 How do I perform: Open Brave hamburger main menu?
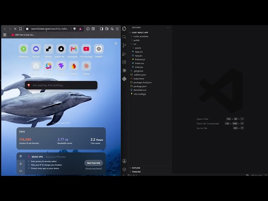pyautogui.click(x=117, y=29)
